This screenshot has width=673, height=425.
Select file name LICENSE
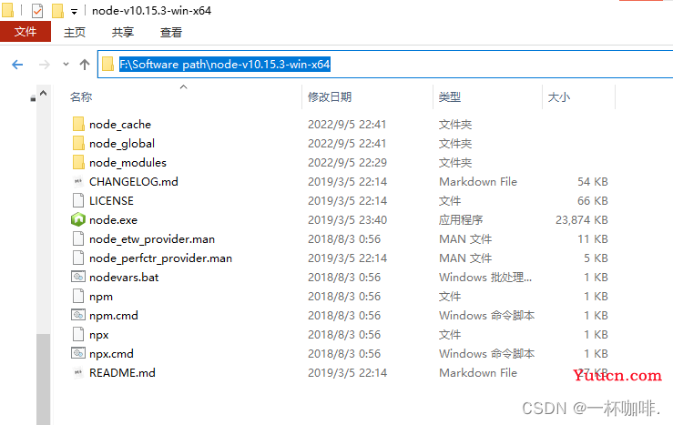tap(111, 201)
